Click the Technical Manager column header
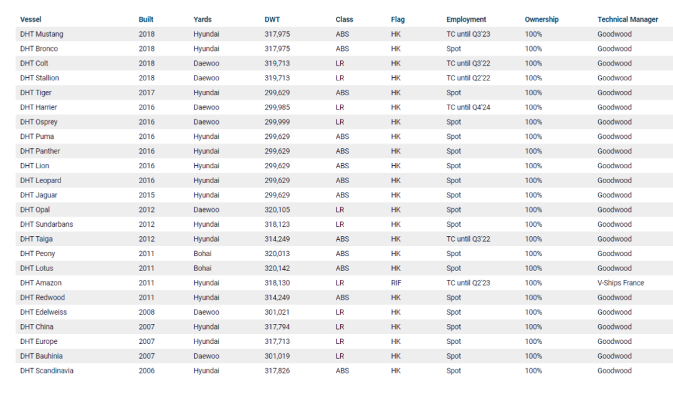 (628, 19)
